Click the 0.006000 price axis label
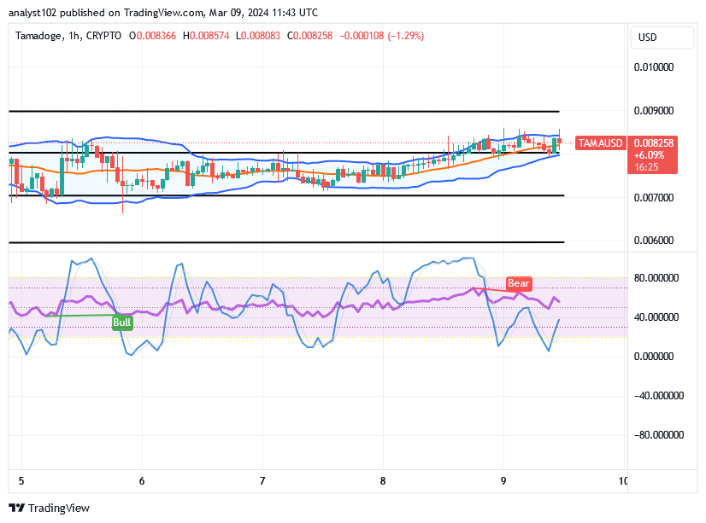The width and height of the screenshot is (706, 523). pyautogui.click(x=654, y=241)
